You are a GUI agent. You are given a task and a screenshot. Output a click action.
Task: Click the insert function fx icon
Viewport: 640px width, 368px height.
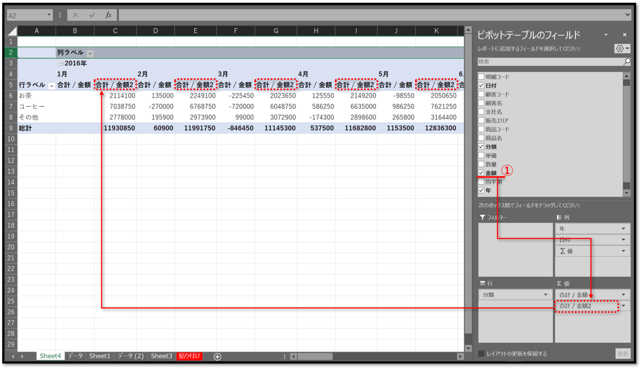click(108, 15)
